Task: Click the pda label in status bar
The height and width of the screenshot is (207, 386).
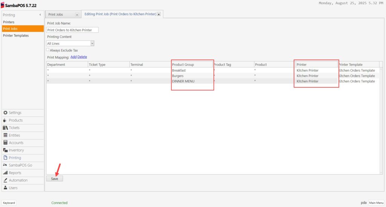Action: (364, 203)
